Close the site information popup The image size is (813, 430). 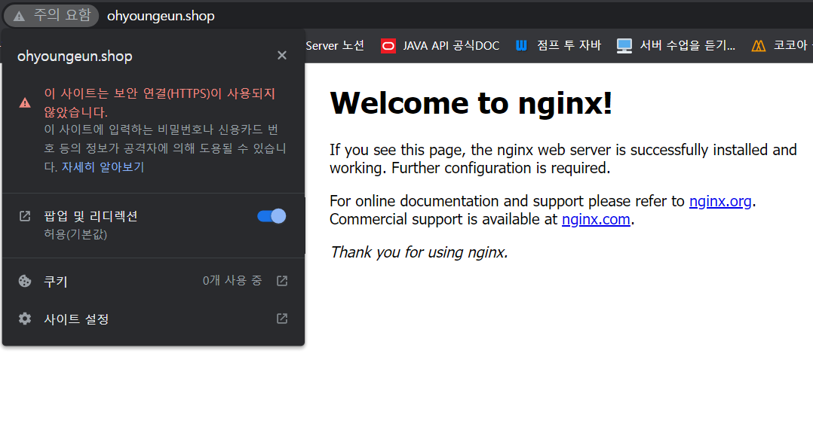(282, 56)
